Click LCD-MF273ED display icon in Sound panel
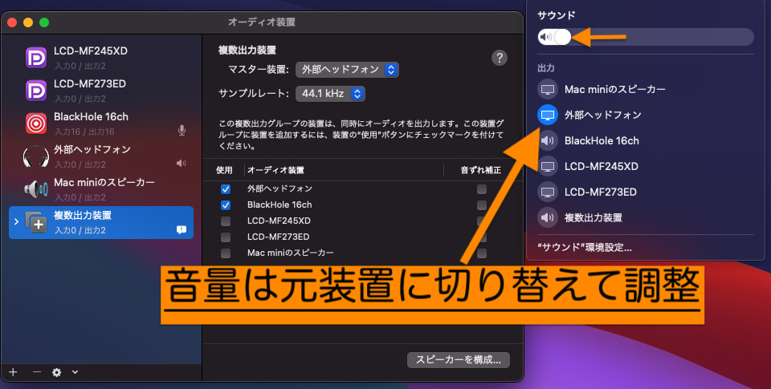This screenshot has width=771, height=389. tap(548, 192)
